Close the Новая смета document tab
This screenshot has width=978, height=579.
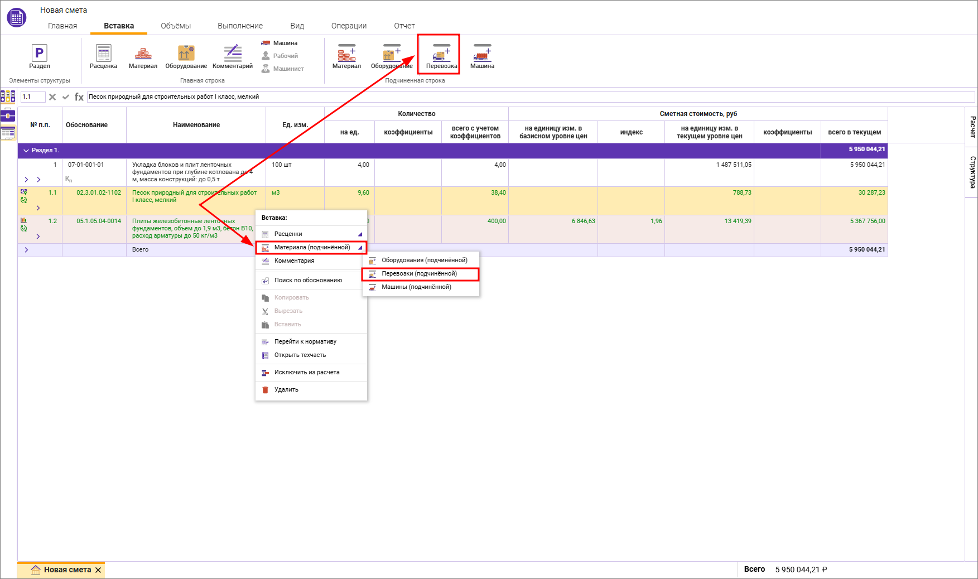point(98,570)
